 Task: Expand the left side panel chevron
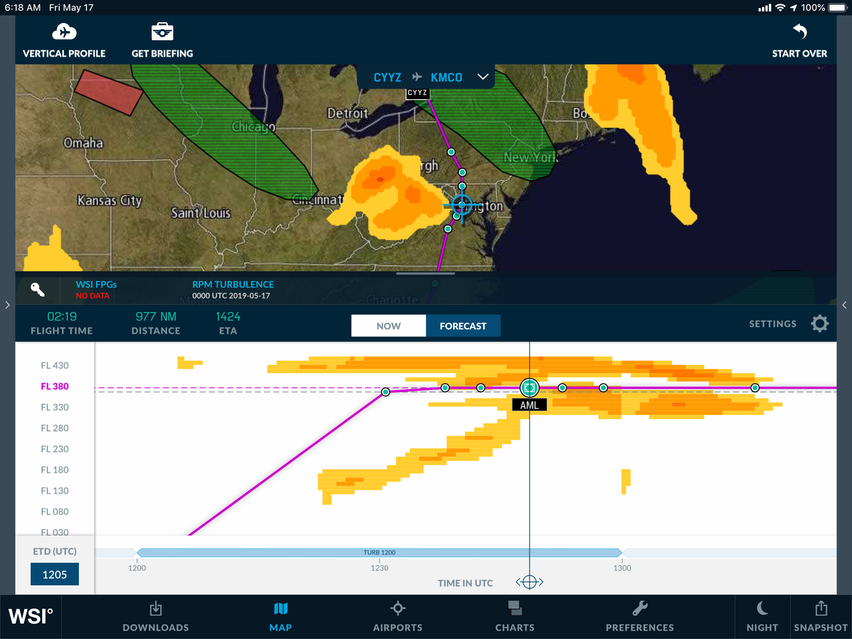click(x=7, y=305)
